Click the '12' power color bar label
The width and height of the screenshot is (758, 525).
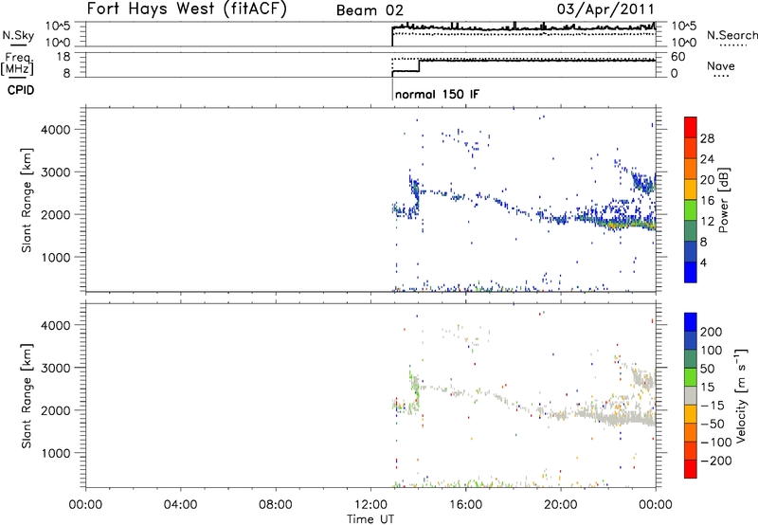(x=707, y=222)
